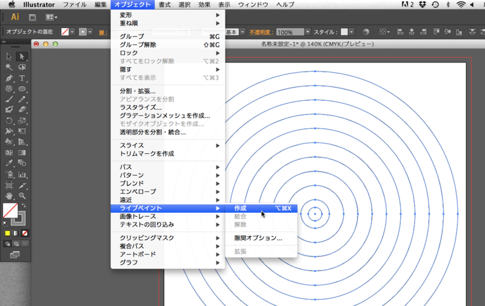The width and height of the screenshot is (485, 306).
Task: Click the Fill color box in Tools panel
Action: click(10, 210)
